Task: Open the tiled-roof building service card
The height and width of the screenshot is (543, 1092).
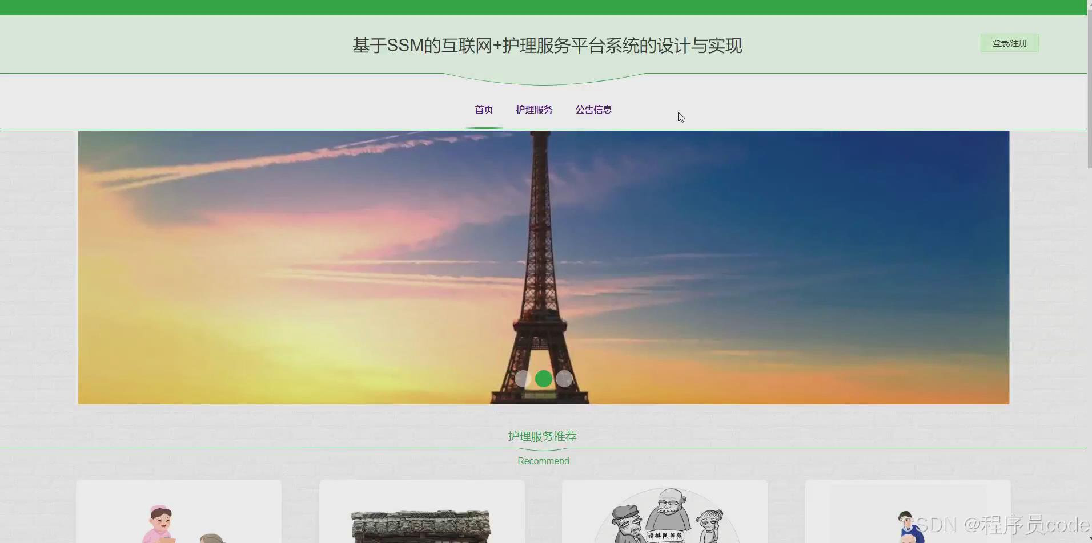Action: (x=421, y=512)
